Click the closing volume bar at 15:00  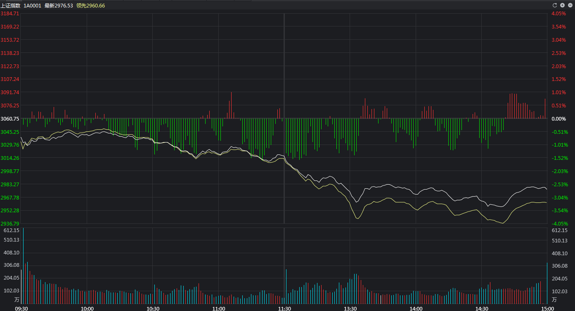click(x=547, y=283)
